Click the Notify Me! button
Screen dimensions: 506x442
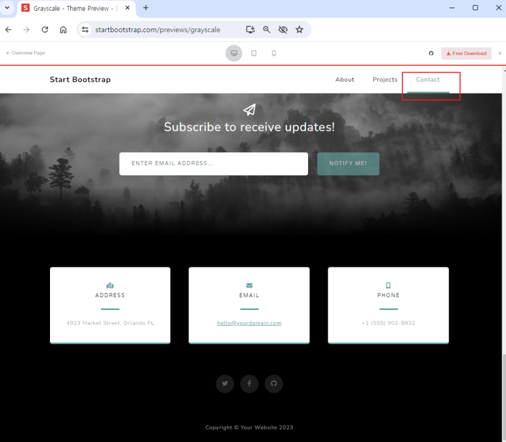coord(349,164)
